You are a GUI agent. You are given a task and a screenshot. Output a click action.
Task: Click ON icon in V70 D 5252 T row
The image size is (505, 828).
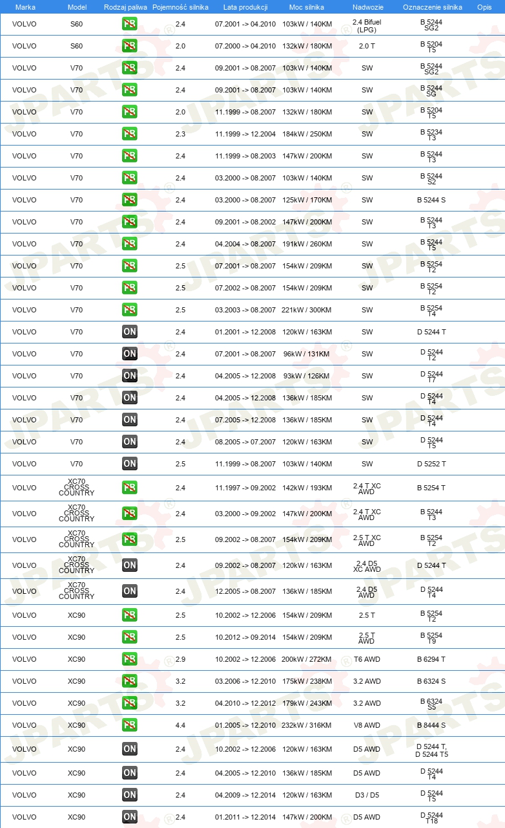(x=129, y=464)
